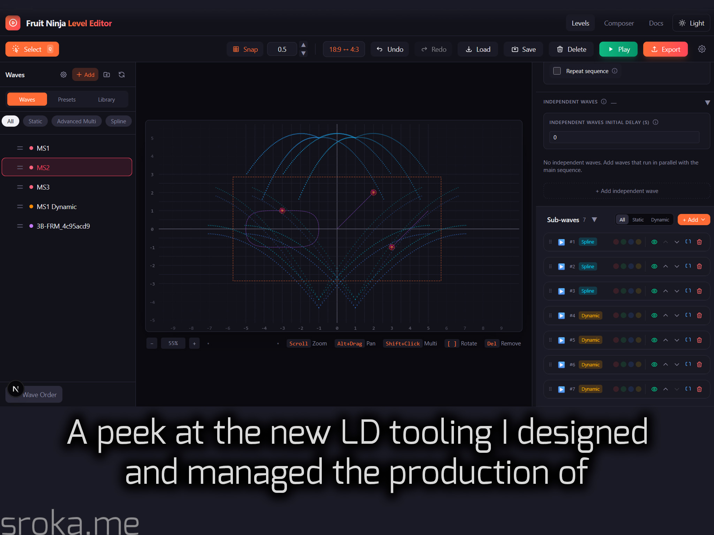Play sub-wave #1 preview
This screenshot has width=714, height=535.
(561, 242)
